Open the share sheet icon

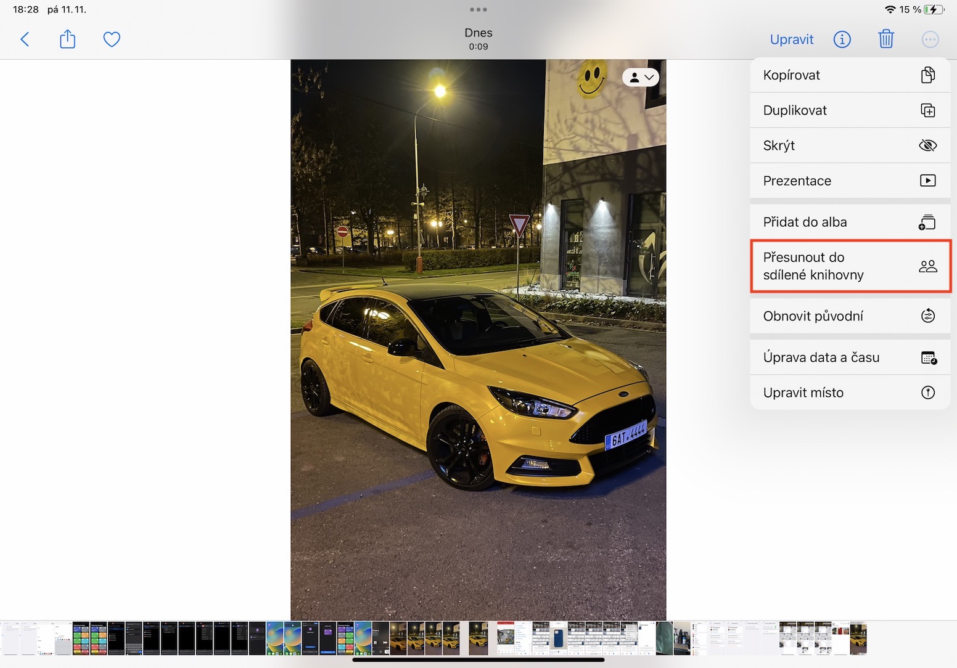coord(67,40)
